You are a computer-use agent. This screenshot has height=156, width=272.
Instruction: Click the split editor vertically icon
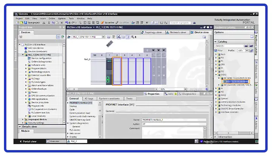tap(156, 23)
